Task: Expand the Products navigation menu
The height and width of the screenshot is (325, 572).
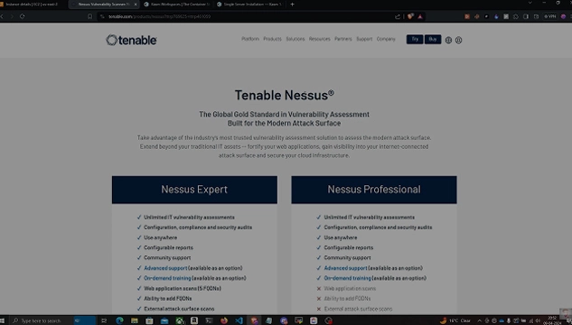Action: pos(273,39)
